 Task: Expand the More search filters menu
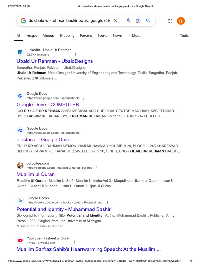tap(134, 36)
